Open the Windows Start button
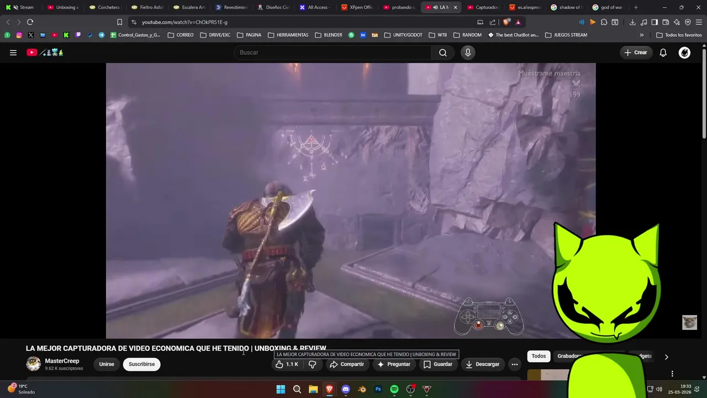Image resolution: width=707 pixels, height=398 pixels. tap(281, 389)
